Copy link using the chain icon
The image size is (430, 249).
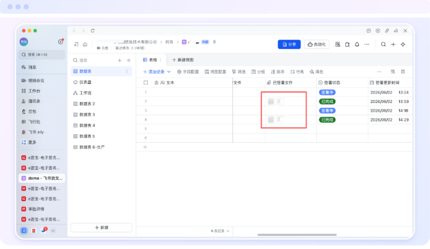coord(387,31)
